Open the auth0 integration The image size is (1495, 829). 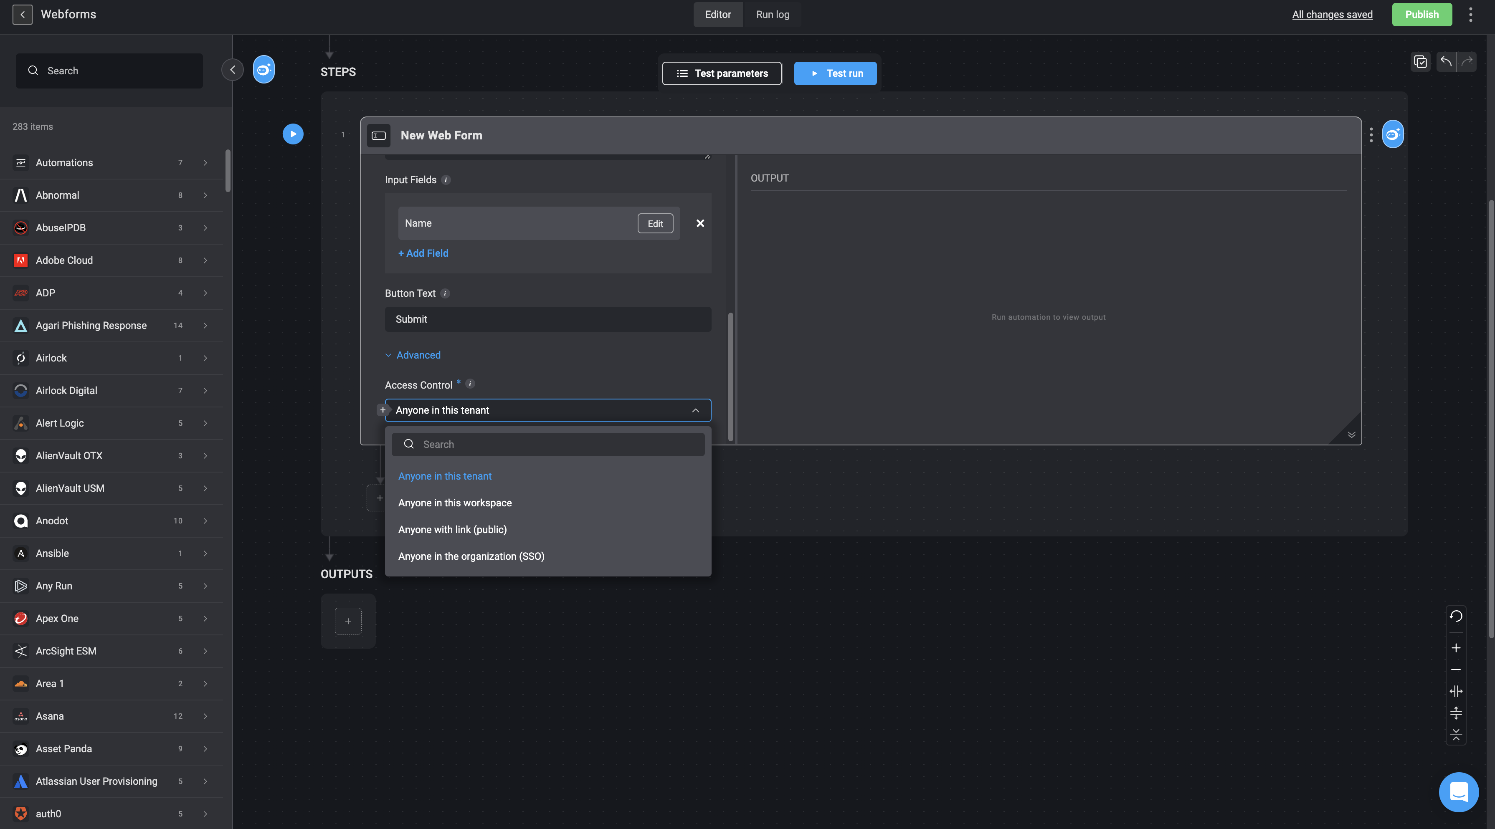111,814
